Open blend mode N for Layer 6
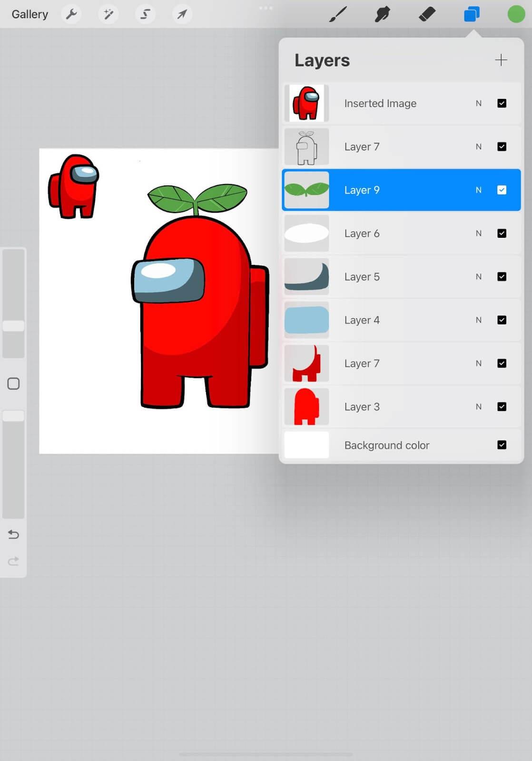Image resolution: width=532 pixels, height=761 pixels. (x=479, y=233)
